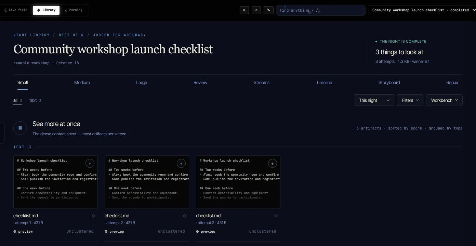Open the Storyboard tab
476x246 pixels.
pos(389,82)
